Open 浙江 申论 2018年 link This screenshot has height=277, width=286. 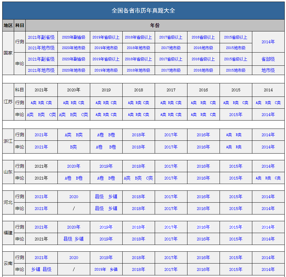click(138, 147)
